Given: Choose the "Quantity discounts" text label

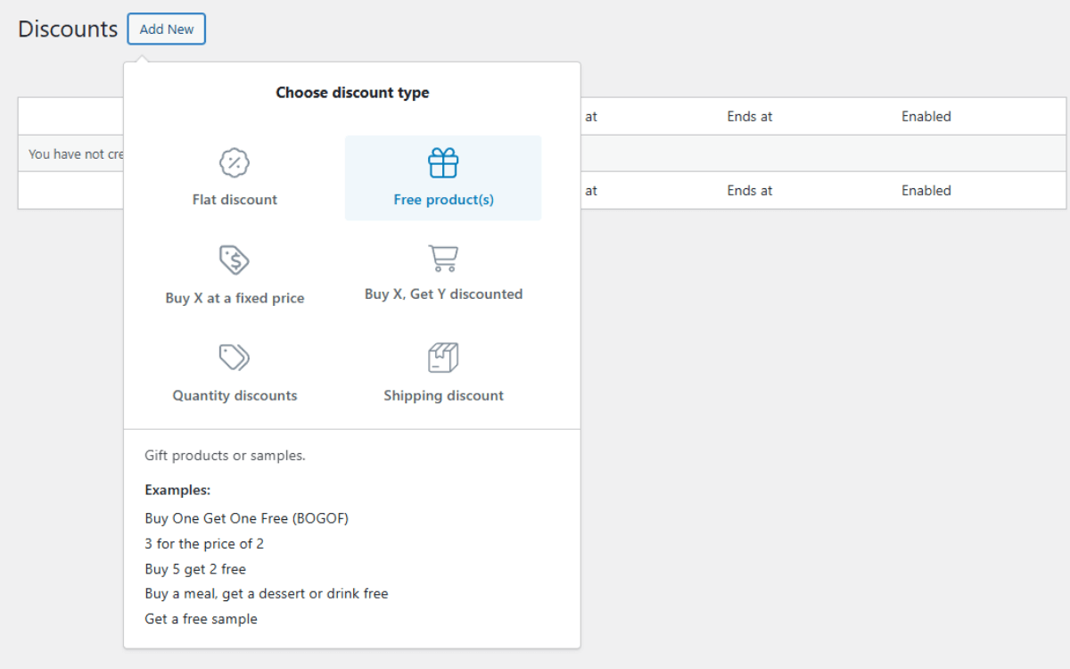Looking at the screenshot, I should (x=235, y=396).
